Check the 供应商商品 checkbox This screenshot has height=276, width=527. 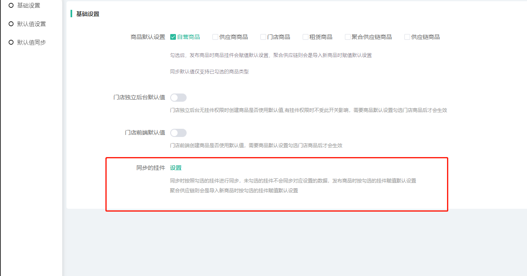[215, 37]
